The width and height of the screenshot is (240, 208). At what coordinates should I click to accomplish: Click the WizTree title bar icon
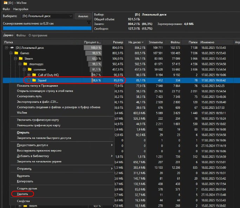[x=6, y=3]
